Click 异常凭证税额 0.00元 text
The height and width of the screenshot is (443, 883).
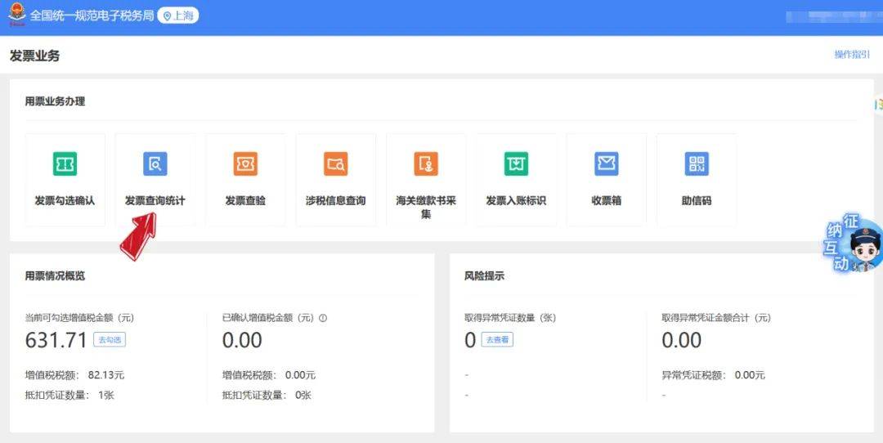714,375
